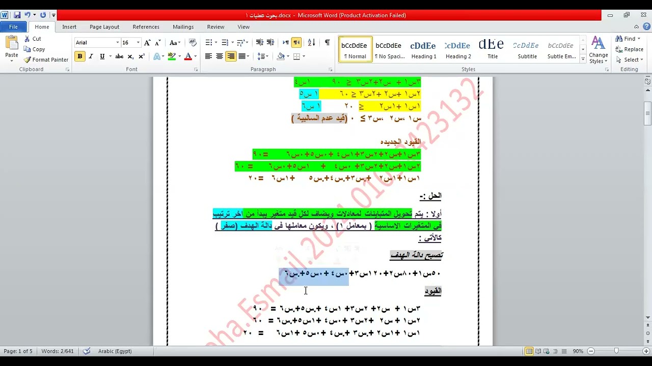This screenshot has width=652, height=366.
Task: Center the paragraph text
Action: [x=220, y=56]
